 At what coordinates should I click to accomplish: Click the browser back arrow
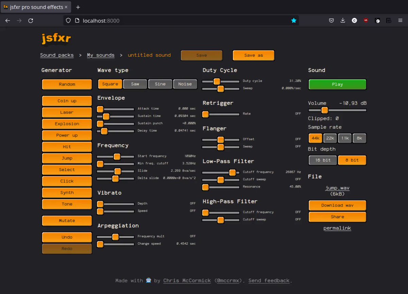click(7, 21)
